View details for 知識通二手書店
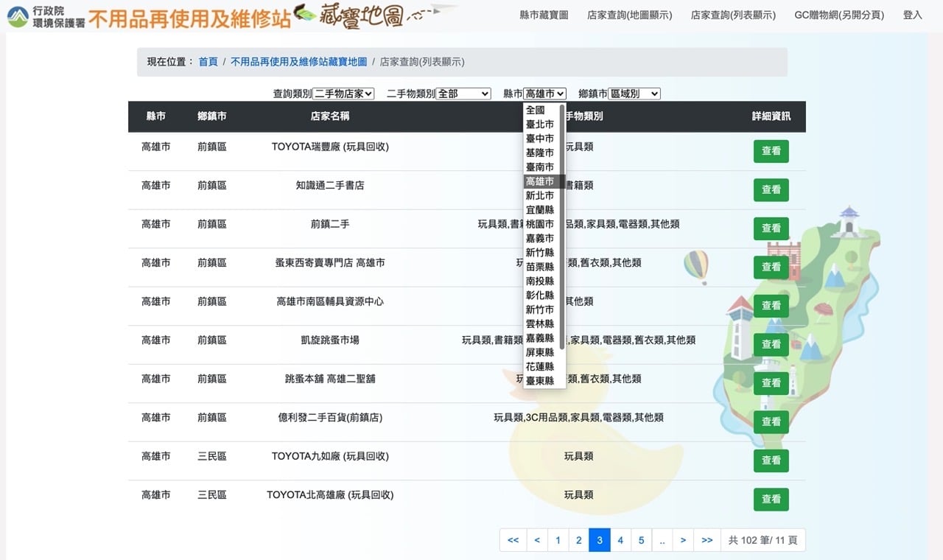943x560 pixels. point(771,189)
